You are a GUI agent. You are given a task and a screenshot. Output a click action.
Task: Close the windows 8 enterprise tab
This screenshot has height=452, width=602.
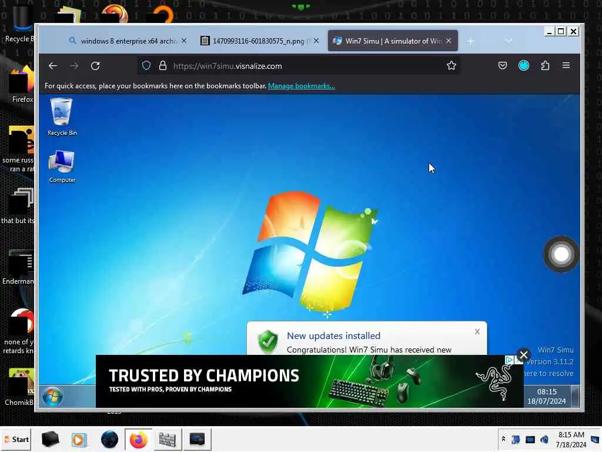point(184,41)
